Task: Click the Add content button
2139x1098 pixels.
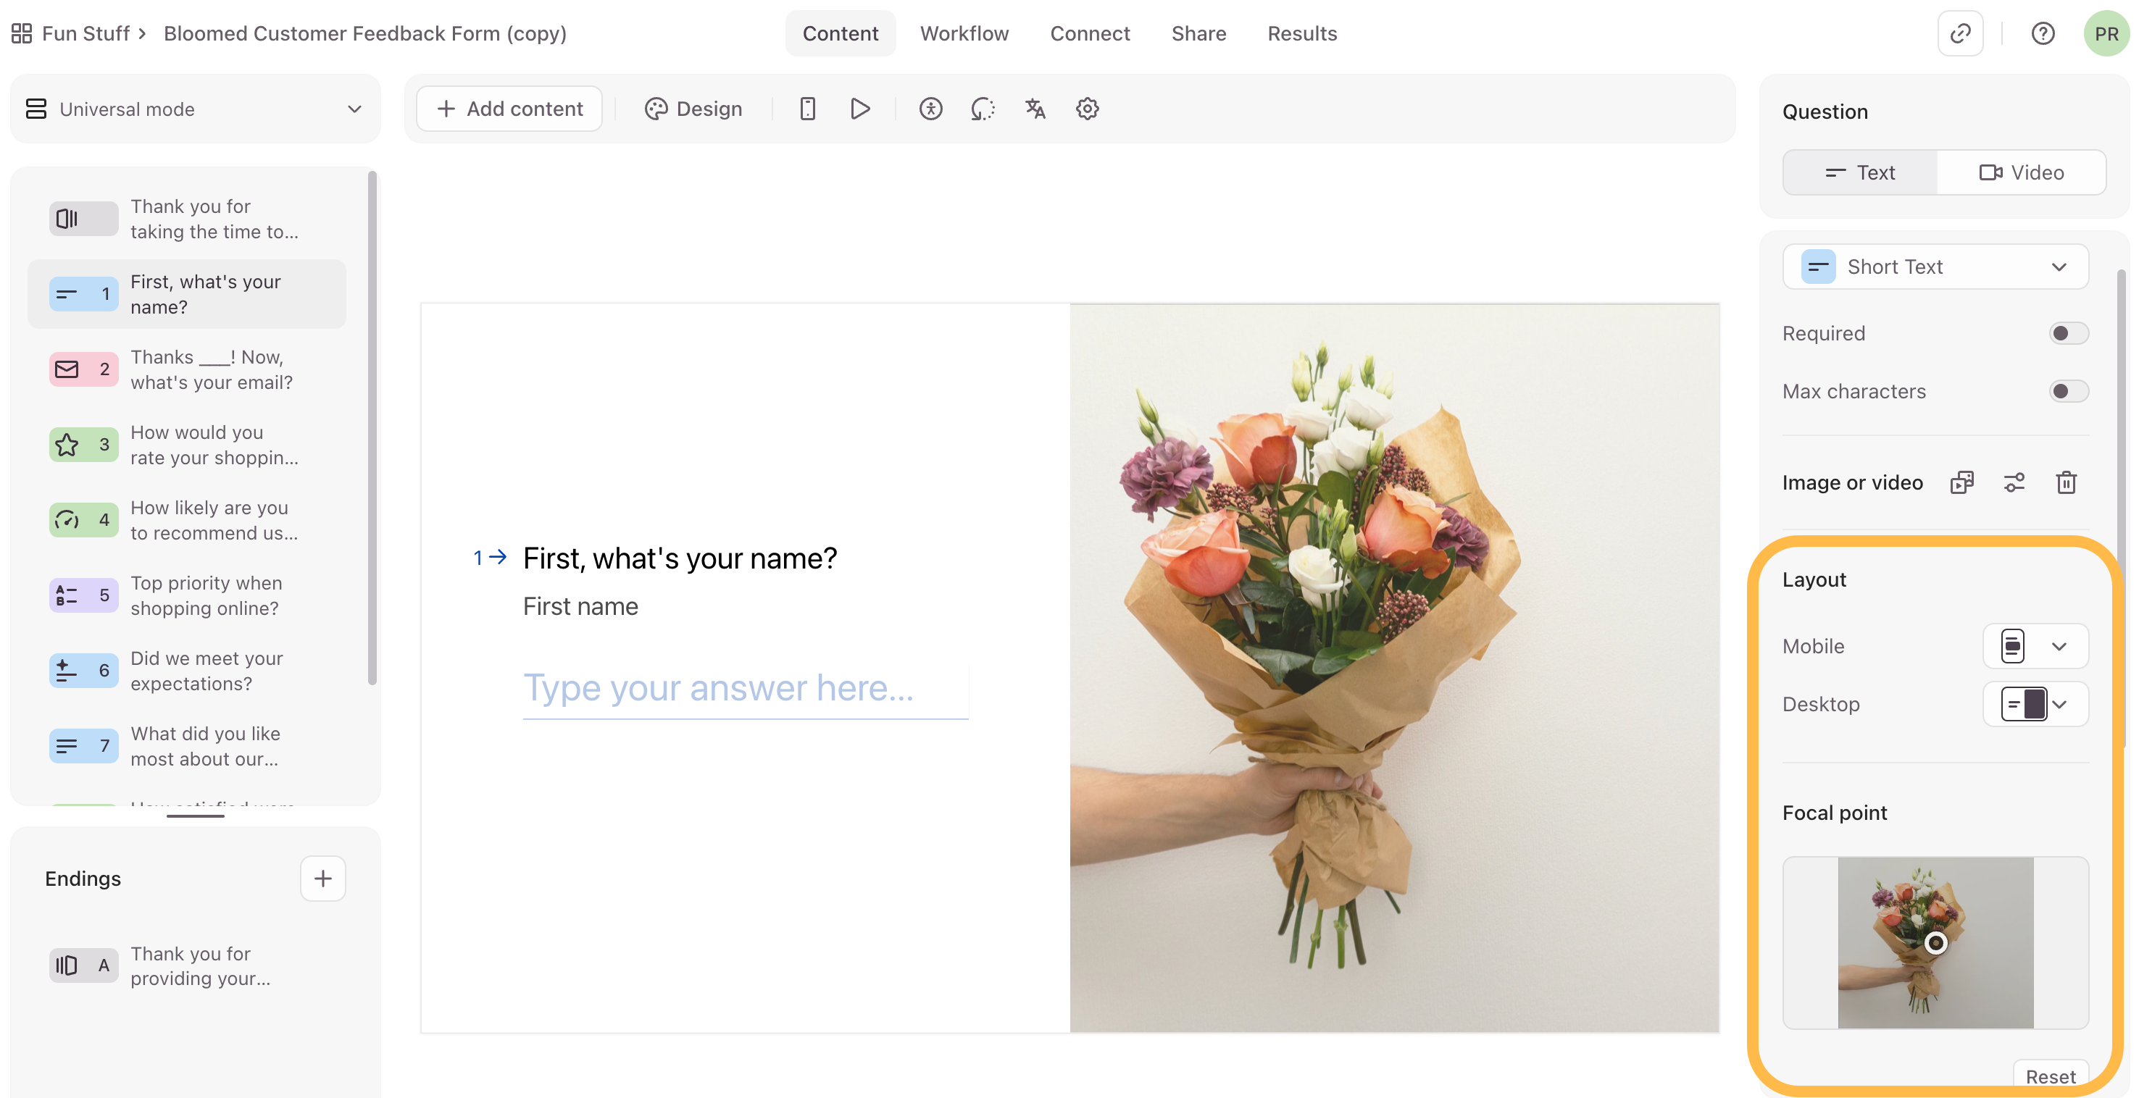Action: (509, 109)
